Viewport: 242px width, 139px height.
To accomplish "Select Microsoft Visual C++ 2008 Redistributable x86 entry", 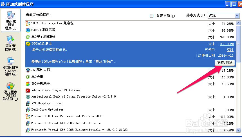I will point(130,130).
